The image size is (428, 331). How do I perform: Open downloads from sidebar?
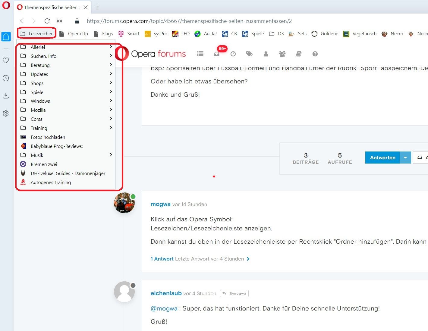pos(6,96)
